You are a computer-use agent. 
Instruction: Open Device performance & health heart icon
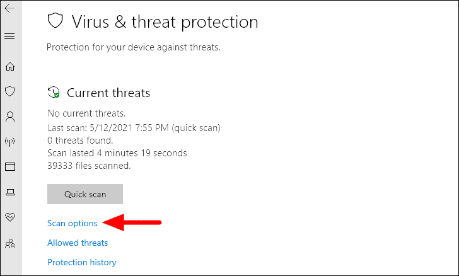[x=10, y=217]
